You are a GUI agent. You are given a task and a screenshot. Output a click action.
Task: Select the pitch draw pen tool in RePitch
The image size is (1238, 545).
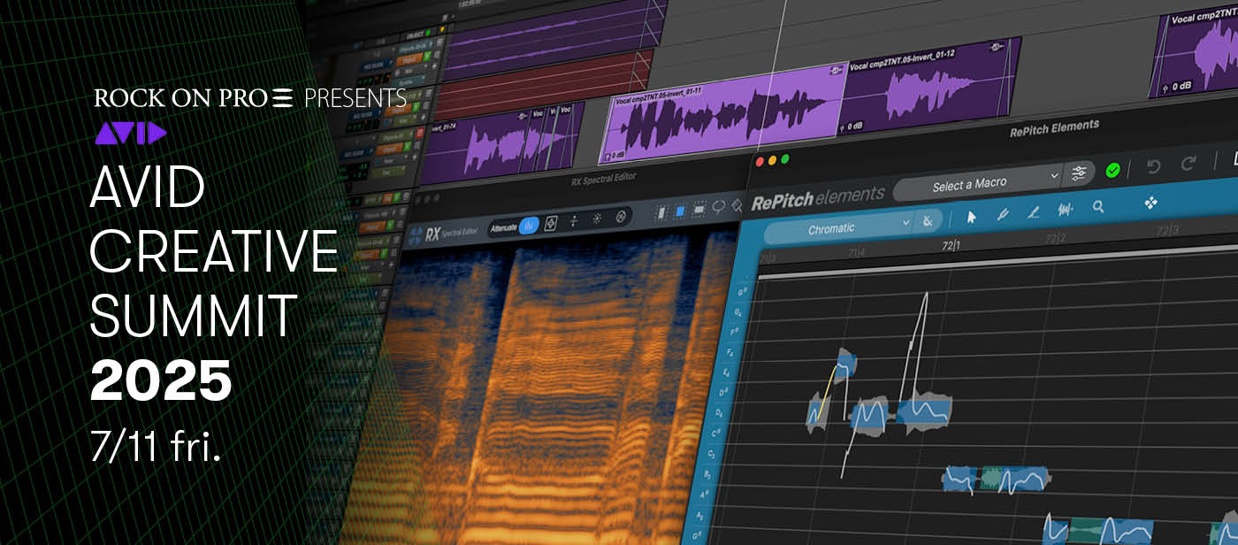tap(1003, 213)
